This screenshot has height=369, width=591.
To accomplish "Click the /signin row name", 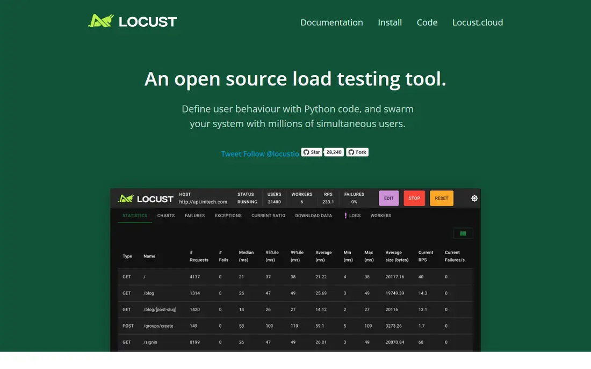I will [150, 342].
